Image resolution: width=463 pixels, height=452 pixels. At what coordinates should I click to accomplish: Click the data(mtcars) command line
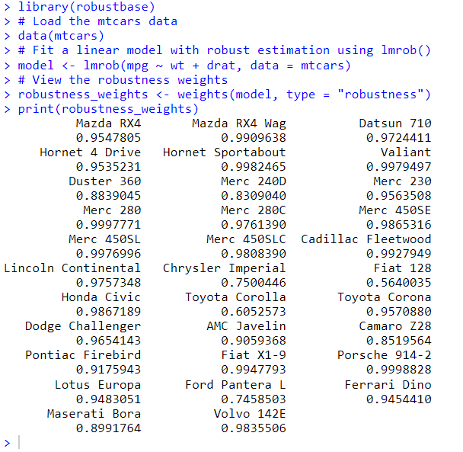coord(61,36)
